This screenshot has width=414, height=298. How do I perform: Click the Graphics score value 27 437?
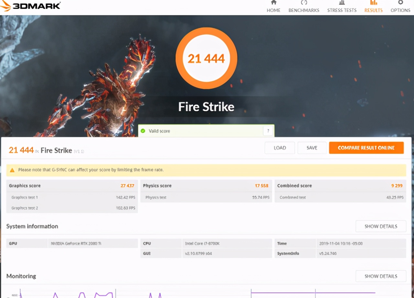tap(127, 186)
